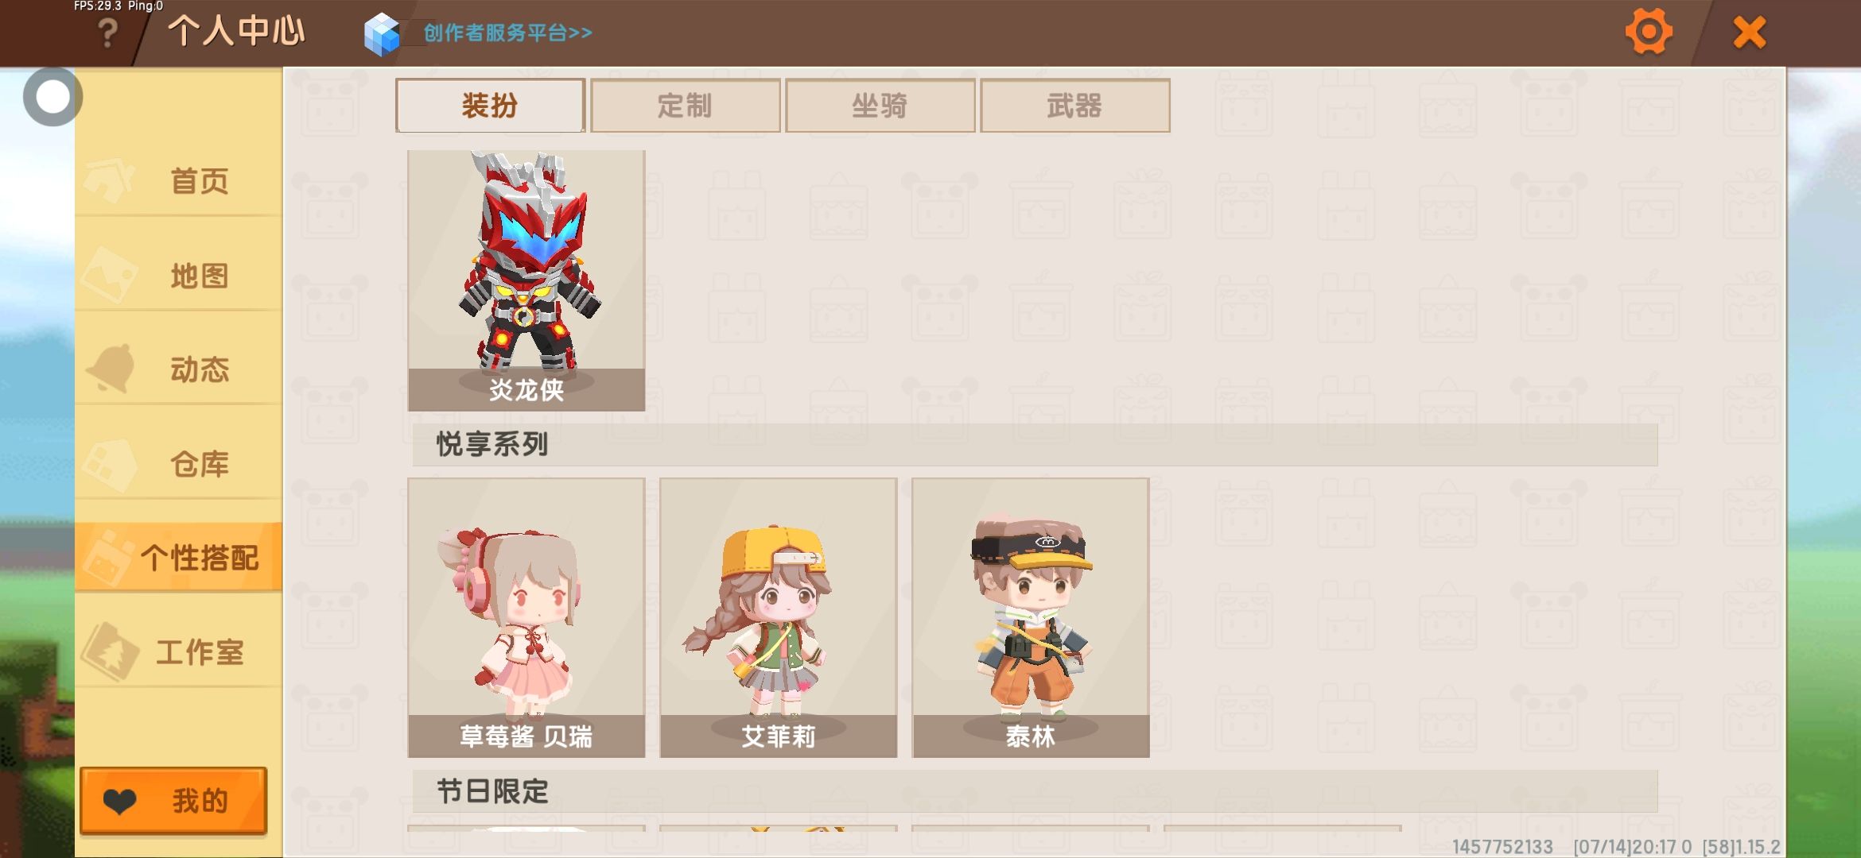Open 首页 home in sidebar

pos(179,181)
